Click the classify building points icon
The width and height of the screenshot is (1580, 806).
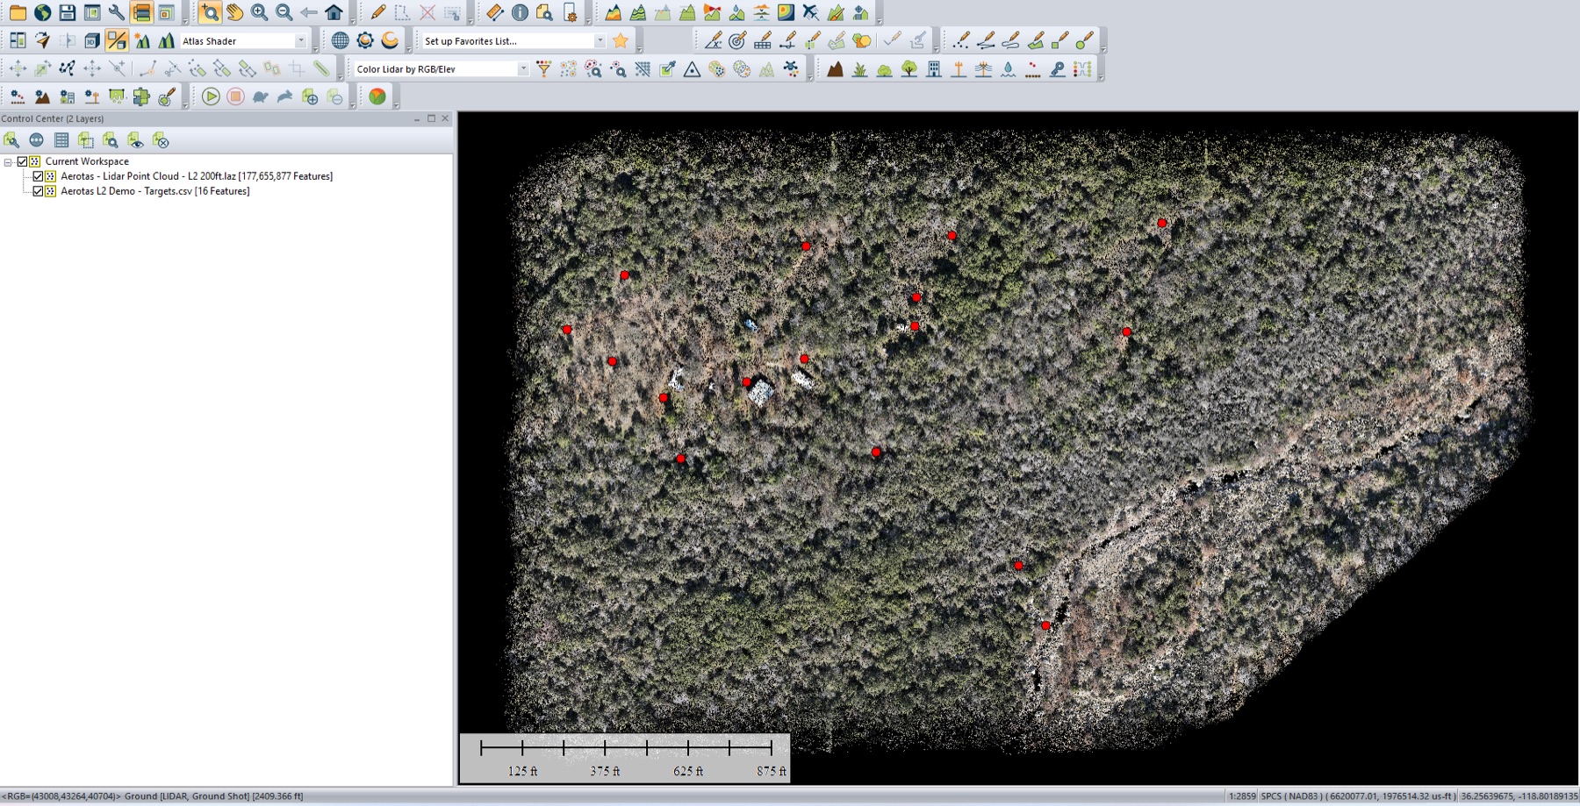click(934, 68)
